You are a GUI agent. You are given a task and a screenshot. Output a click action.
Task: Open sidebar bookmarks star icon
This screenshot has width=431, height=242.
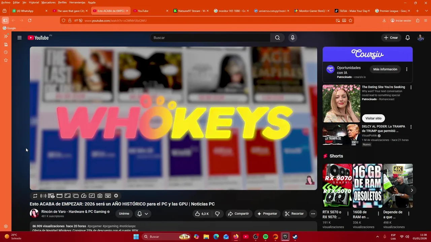[x=6, y=60]
